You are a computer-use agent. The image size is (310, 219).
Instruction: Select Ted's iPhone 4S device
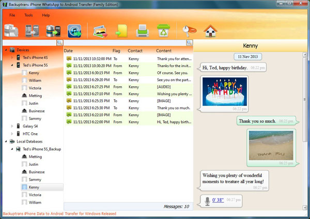35,57
